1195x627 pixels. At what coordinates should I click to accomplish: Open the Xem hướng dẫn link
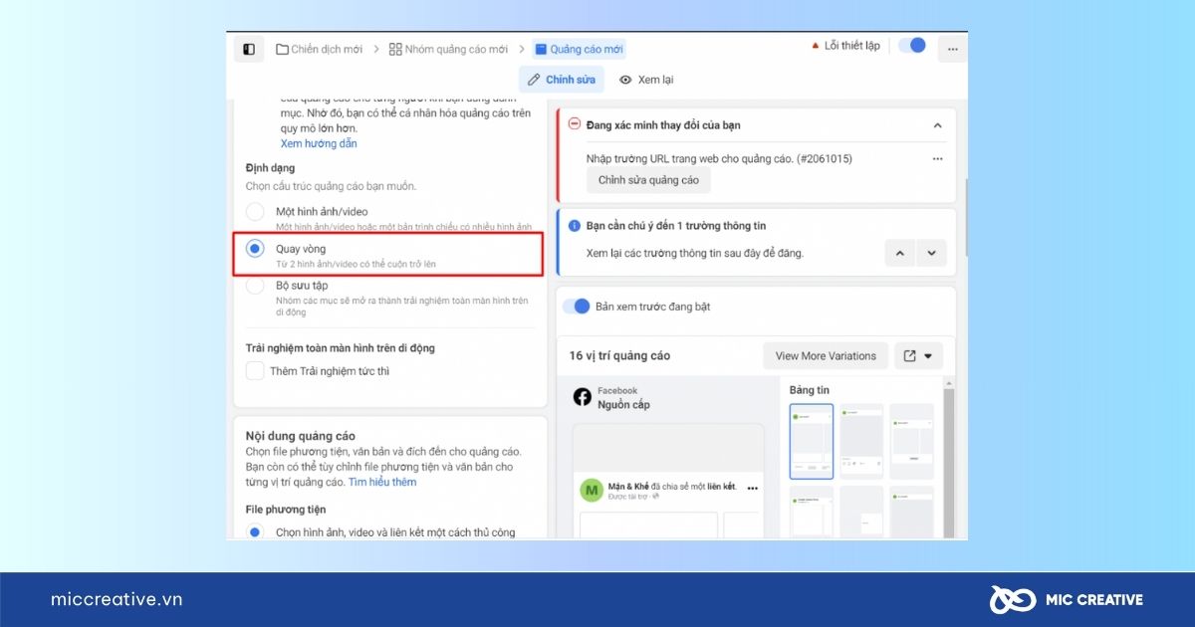tap(319, 143)
